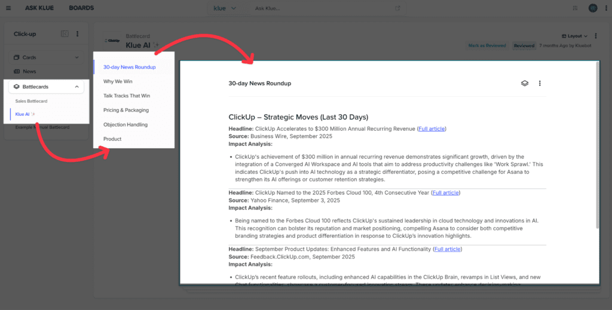This screenshot has width=612, height=310.
Task: Open Full article link for $300 Million headline
Action: tap(432, 128)
